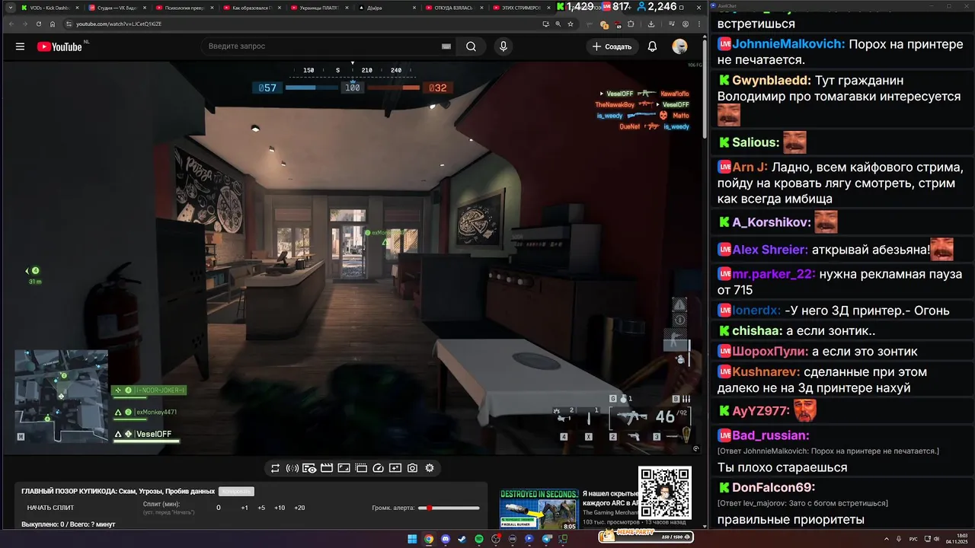Viewport: 975px width, 548px height.
Task: Open Chrome from the taskbar
Action: pyautogui.click(x=429, y=539)
